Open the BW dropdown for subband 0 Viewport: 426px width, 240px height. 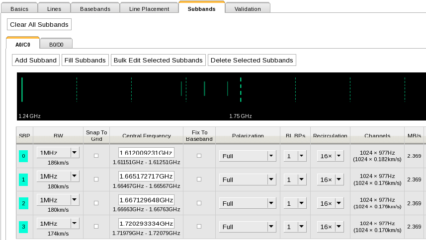(58, 152)
